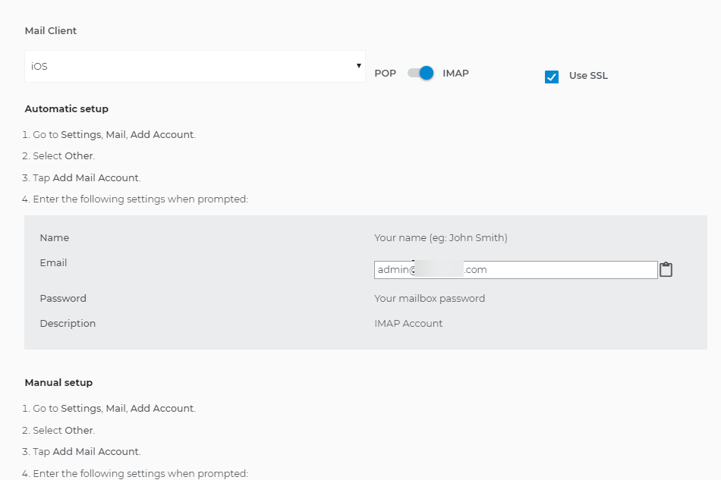Click the Mail Client section label
The height and width of the screenshot is (480, 721).
50,30
